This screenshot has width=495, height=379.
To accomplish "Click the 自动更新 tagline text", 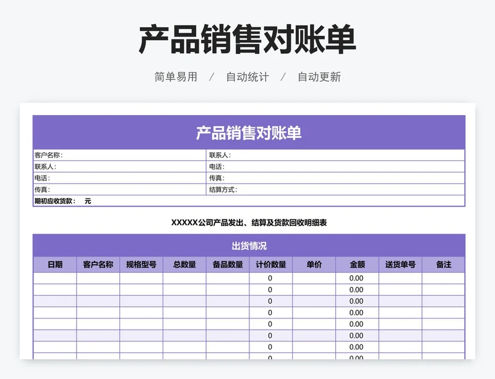I will (x=319, y=77).
